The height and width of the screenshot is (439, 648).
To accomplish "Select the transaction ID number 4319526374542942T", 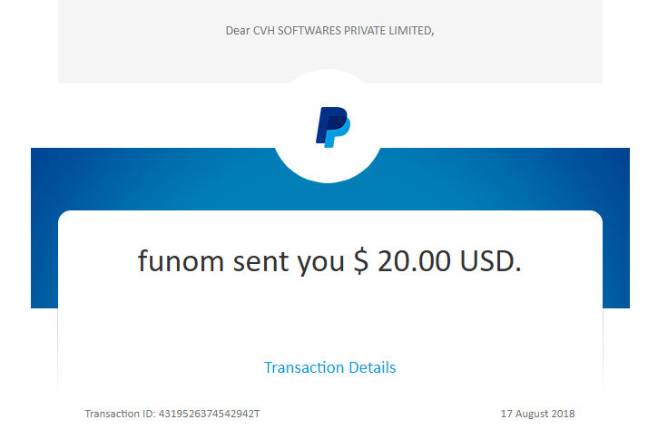I will pos(209,414).
